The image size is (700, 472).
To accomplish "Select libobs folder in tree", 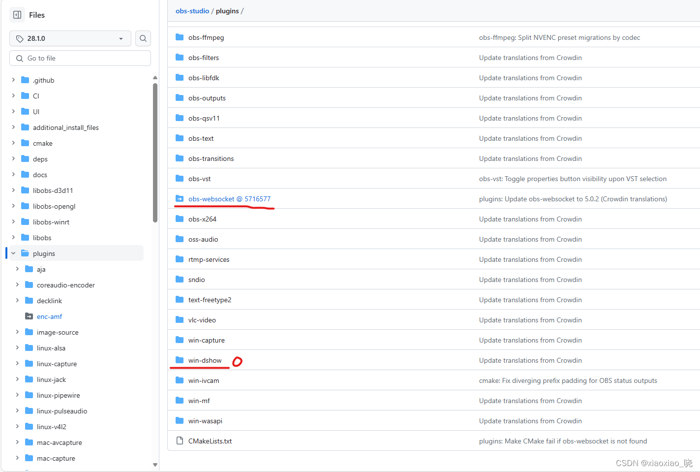I will coord(42,238).
